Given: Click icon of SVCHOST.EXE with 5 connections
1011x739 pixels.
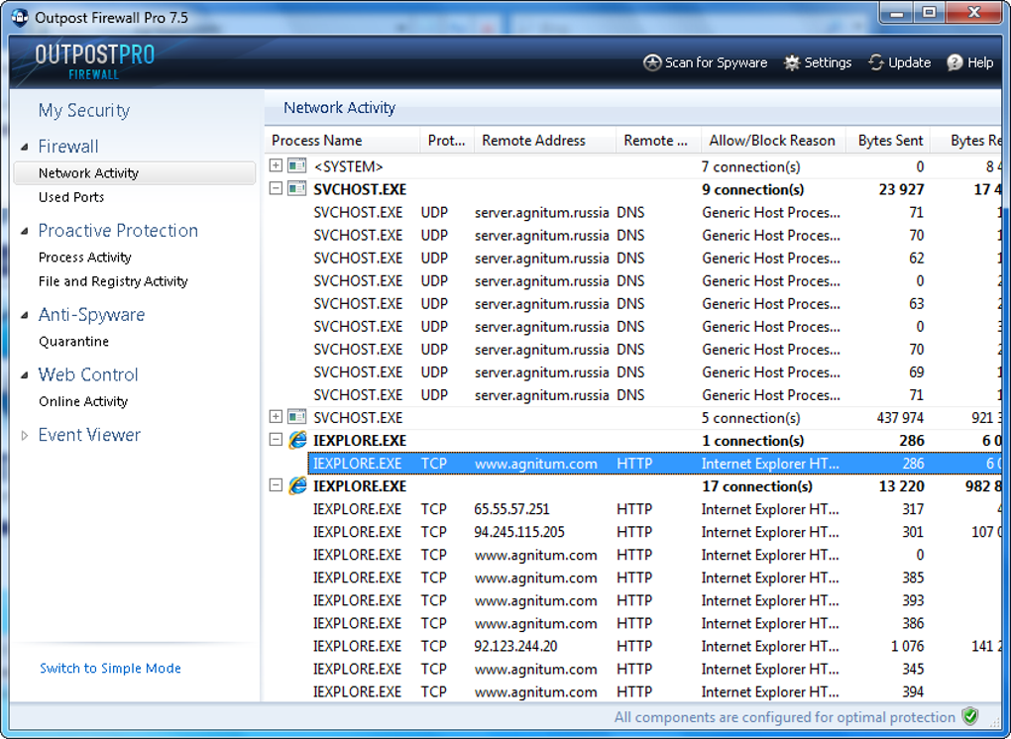Looking at the screenshot, I should [x=296, y=417].
